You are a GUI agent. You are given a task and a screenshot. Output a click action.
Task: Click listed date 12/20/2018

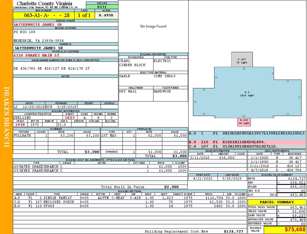(34, 107)
